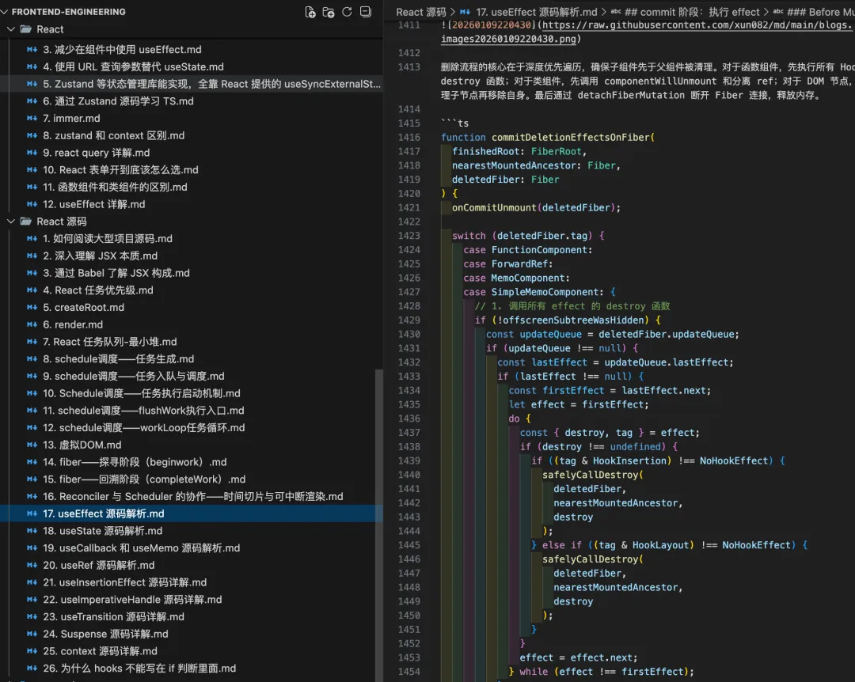The height and width of the screenshot is (682, 855).
Task: Open 7. immer.md file
Action: (192, 119)
